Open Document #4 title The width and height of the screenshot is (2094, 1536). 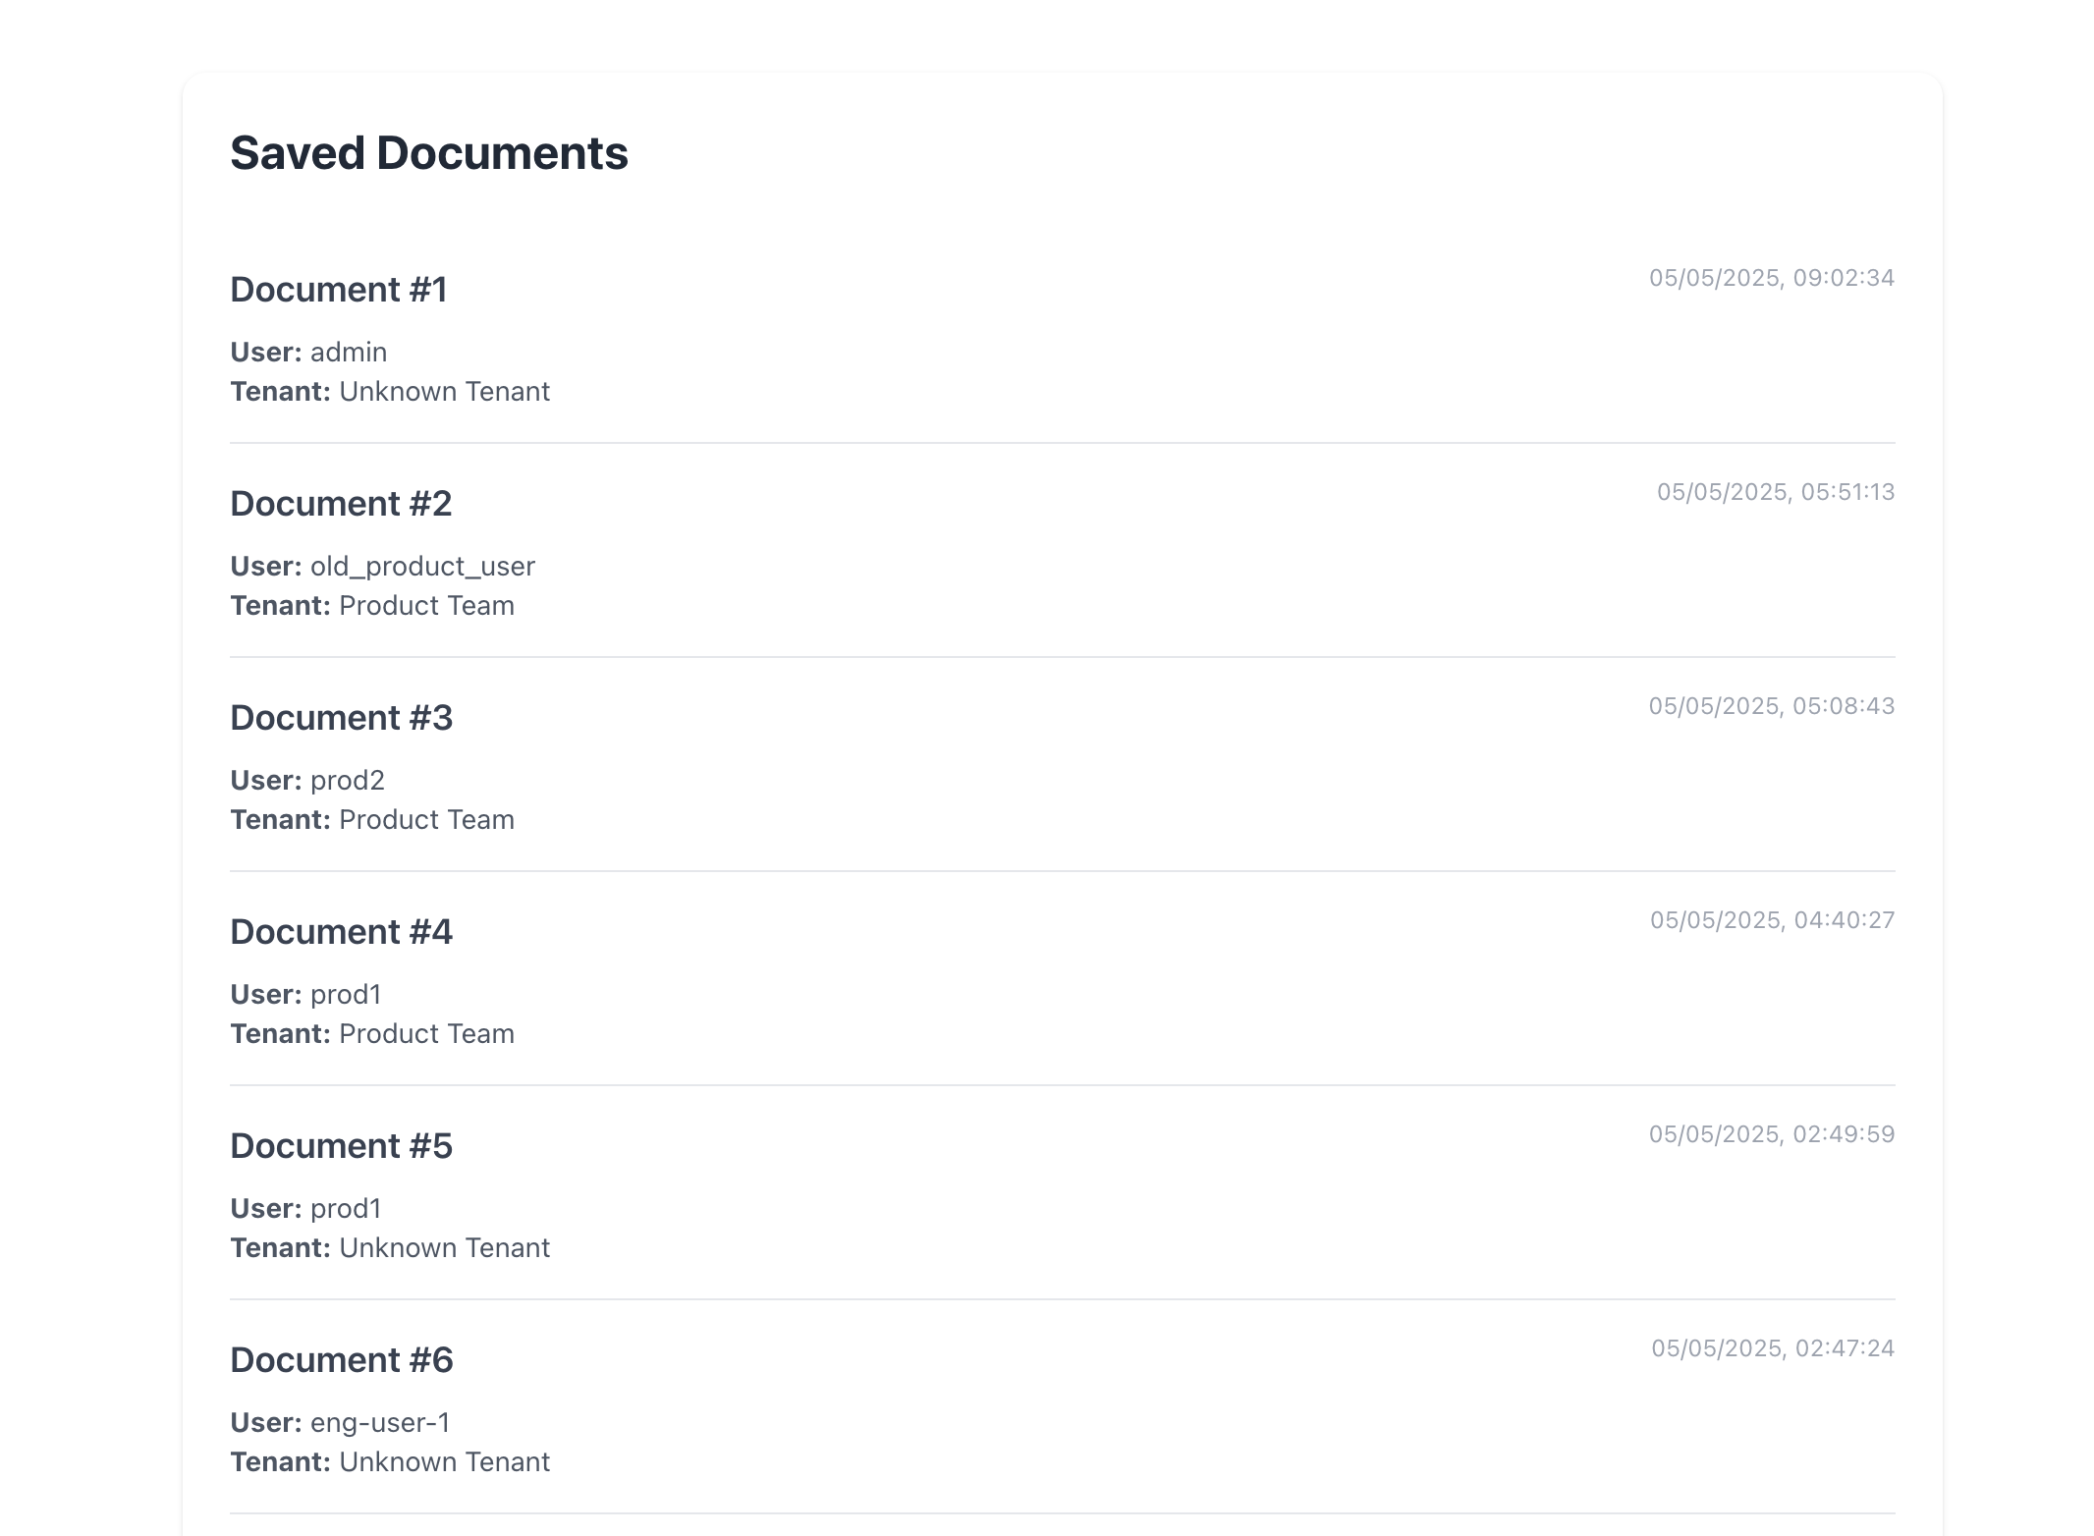pyautogui.click(x=342, y=932)
